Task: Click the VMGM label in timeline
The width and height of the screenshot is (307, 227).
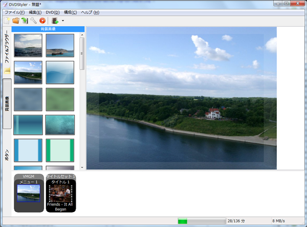Action: pyautogui.click(x=29, y=176)
